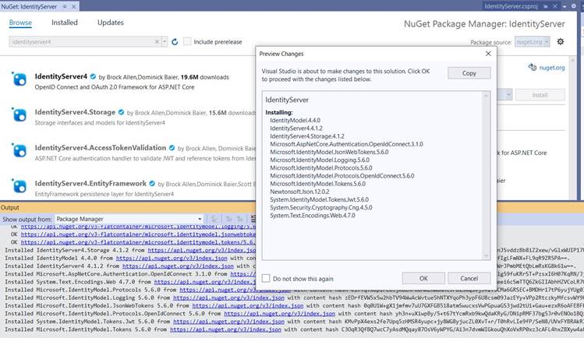Viewport: 584px width, 338px height.
Task: Select the NuGet: IdentityServer document tab
Action: click(29, 6)
